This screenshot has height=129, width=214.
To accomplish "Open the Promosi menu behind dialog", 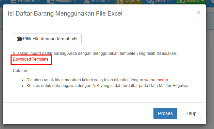I will (97, 1).
